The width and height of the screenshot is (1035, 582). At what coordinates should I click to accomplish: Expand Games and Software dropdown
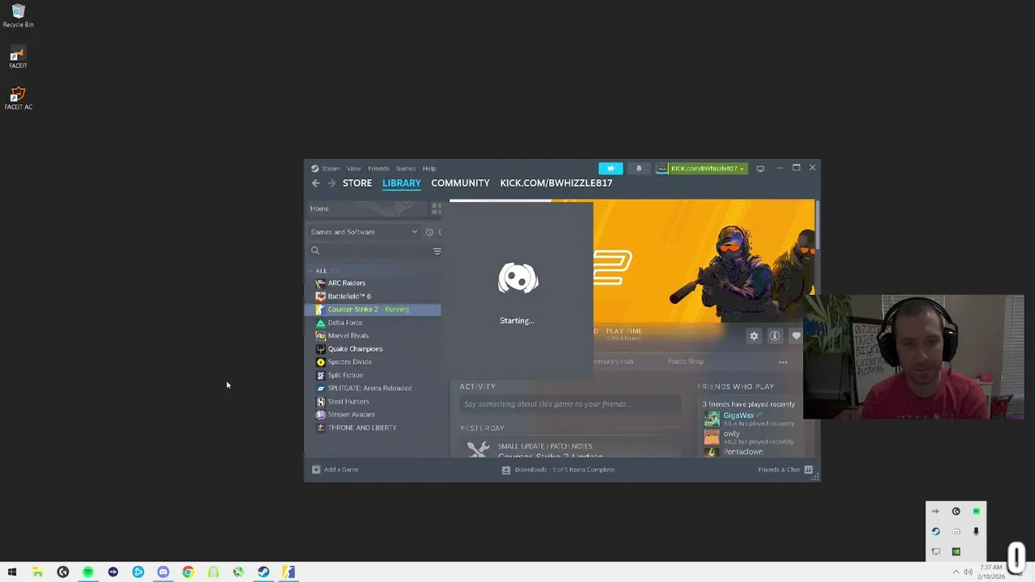coord(364,232)
